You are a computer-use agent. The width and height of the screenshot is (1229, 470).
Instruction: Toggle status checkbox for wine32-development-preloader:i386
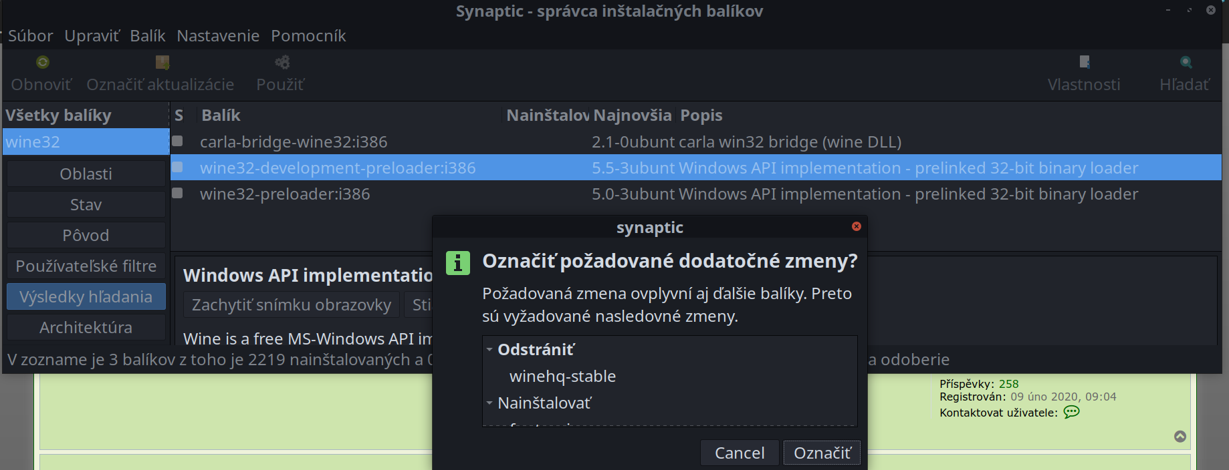pos(177,167)
